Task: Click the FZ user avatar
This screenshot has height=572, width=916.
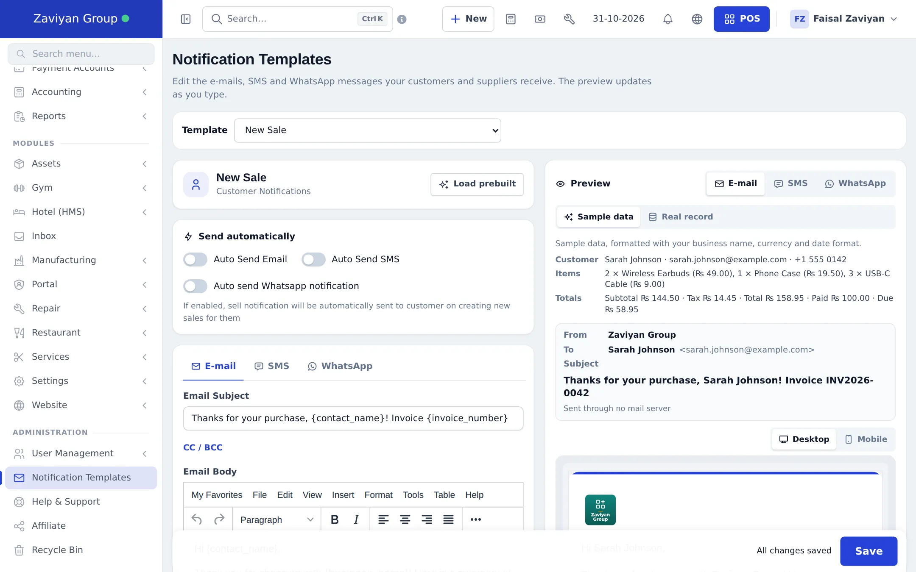Action: 799,19
